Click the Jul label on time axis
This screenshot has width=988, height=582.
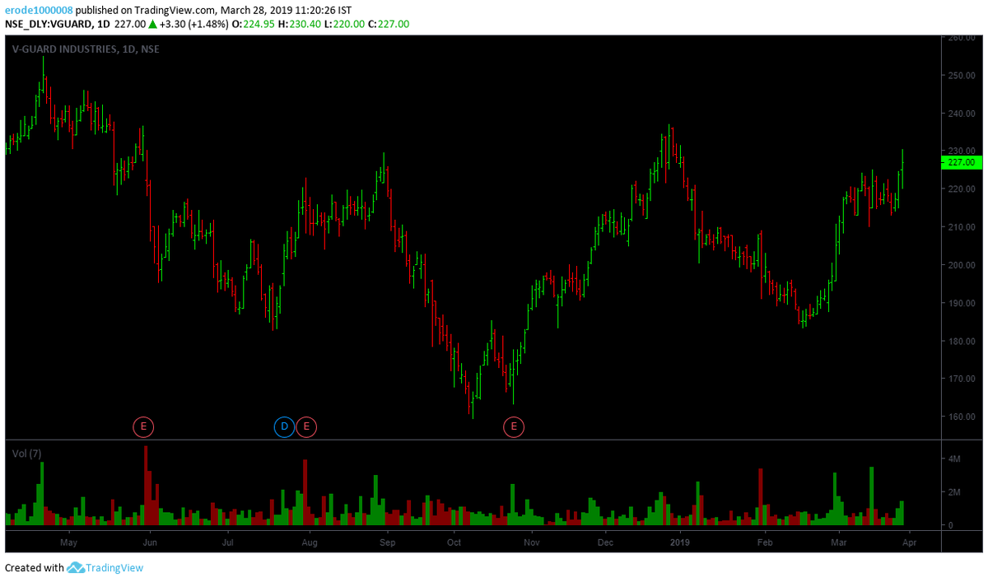coord(228,542)
